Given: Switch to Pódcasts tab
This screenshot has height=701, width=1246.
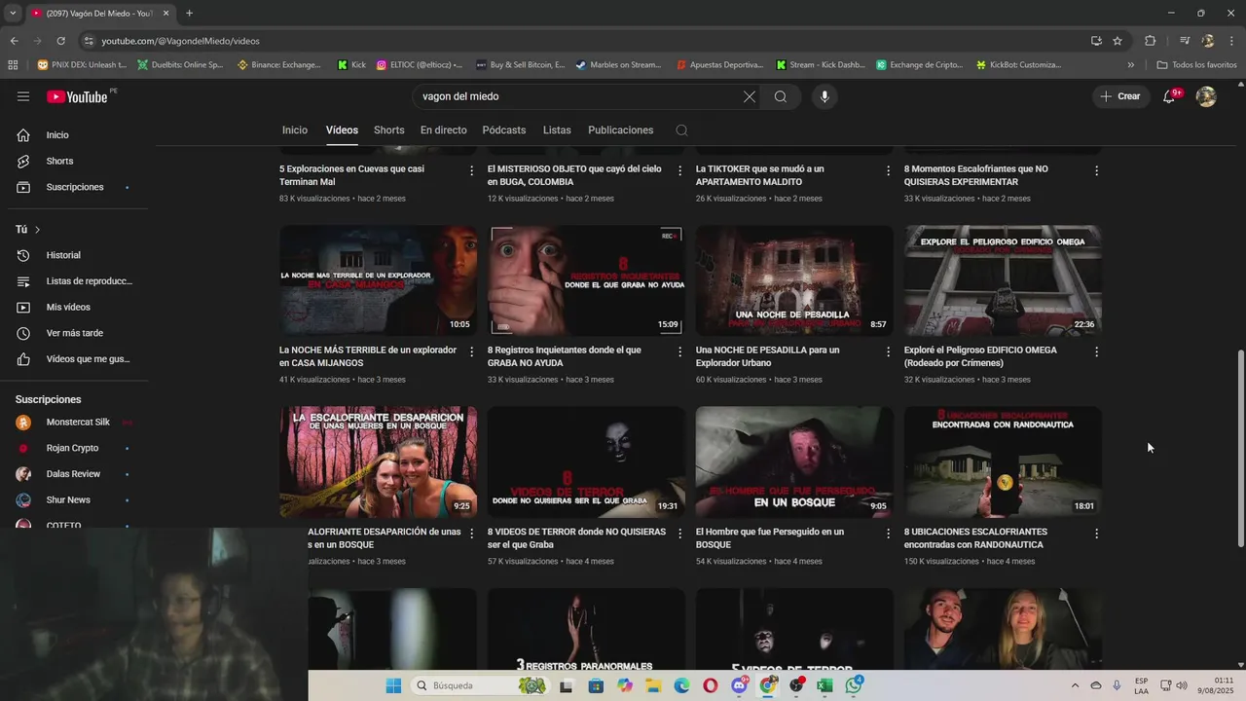Looking at the screenshot, I should click(503, 130).
